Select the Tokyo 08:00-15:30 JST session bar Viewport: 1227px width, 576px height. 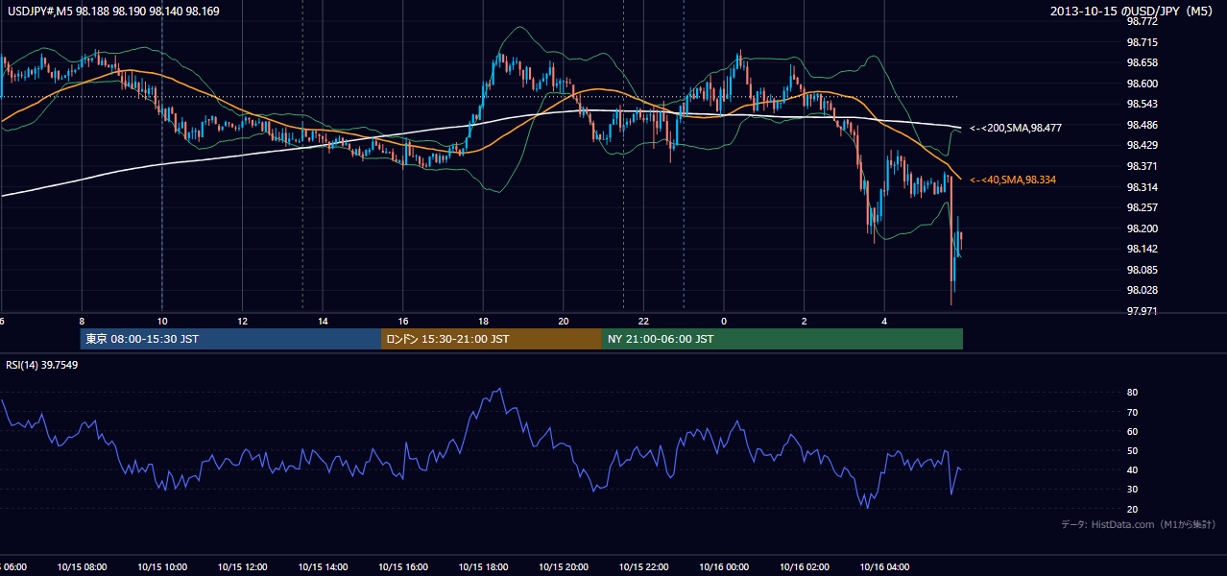[x=230, y=339]
